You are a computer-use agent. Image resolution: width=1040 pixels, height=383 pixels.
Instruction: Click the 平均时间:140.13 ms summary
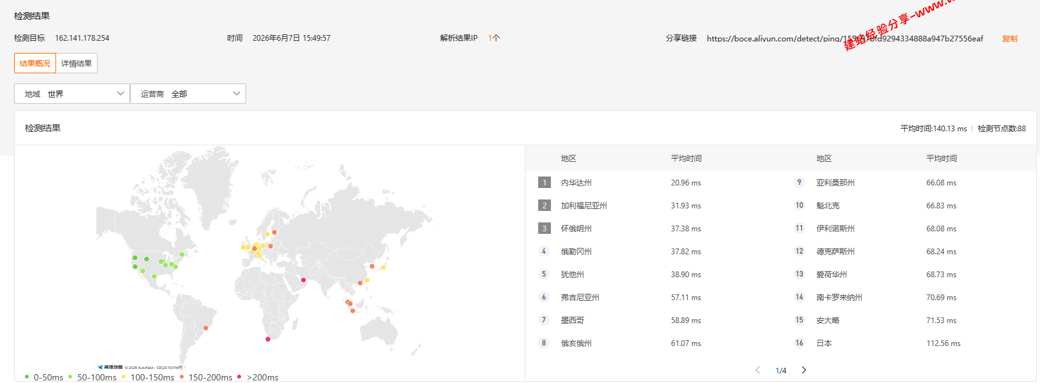tap(934, 128)
